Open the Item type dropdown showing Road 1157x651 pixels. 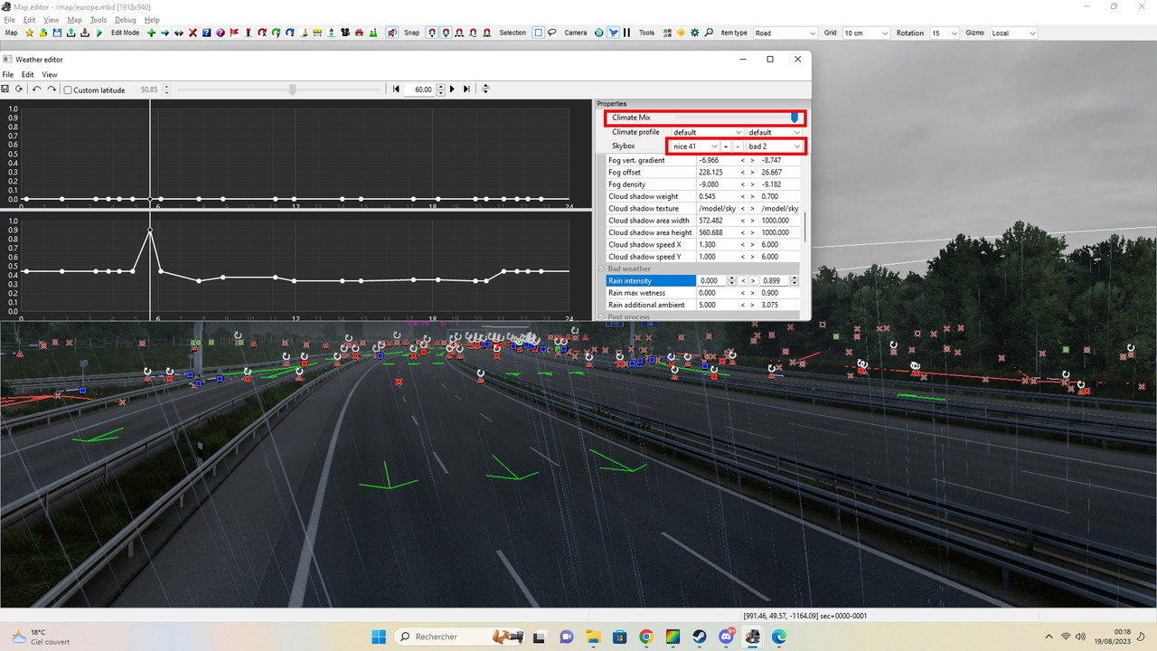tap(785, 33)
